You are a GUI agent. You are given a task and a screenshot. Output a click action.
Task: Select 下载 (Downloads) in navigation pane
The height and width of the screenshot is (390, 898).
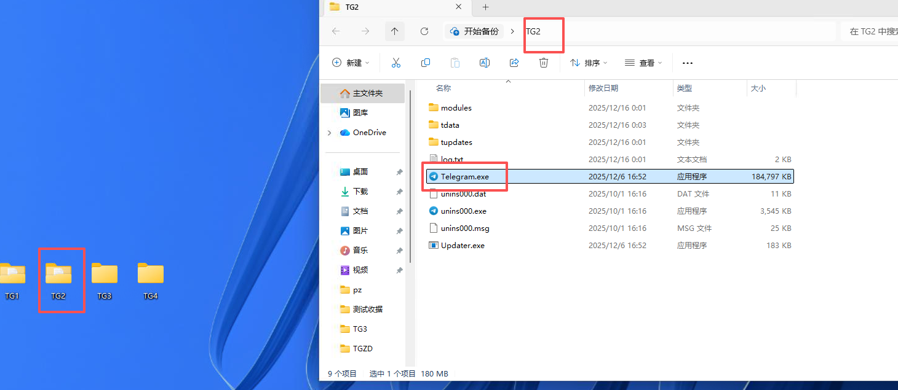pyautogui.click(x=360, y=192)
